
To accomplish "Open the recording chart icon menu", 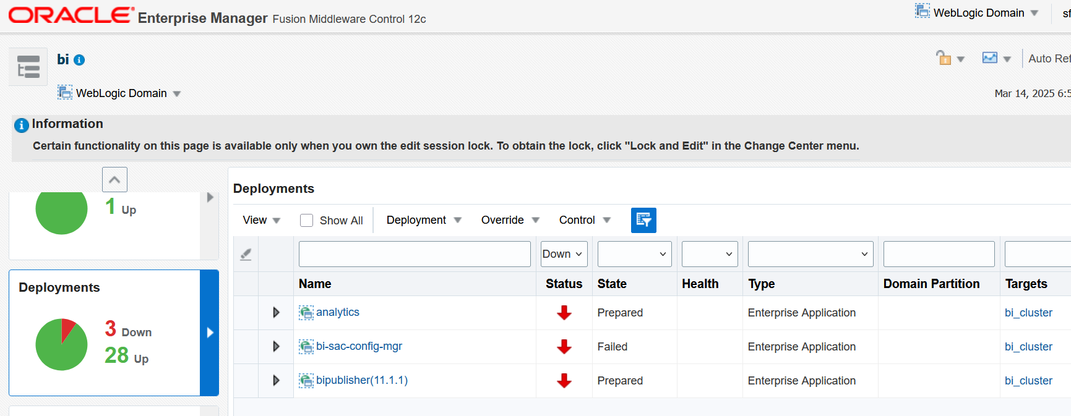I will [997, 59].
